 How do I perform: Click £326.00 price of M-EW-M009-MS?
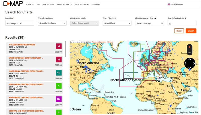(58, 52)
